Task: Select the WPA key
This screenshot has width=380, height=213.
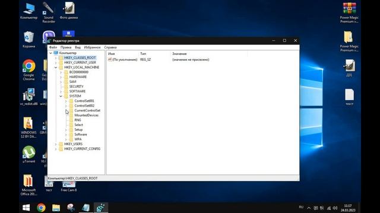Action: [78, 140]
